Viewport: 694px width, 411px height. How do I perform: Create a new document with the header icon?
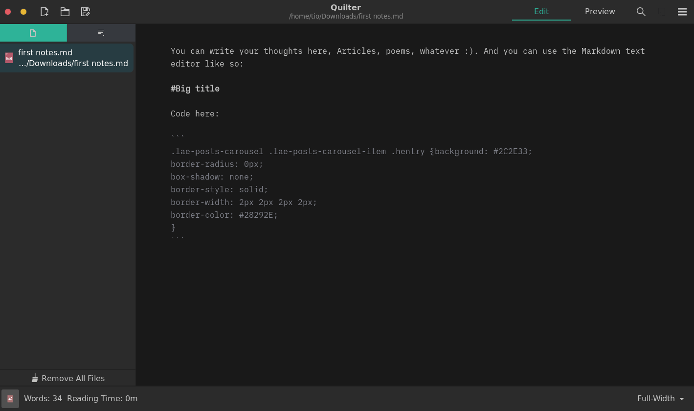[45, 12]
